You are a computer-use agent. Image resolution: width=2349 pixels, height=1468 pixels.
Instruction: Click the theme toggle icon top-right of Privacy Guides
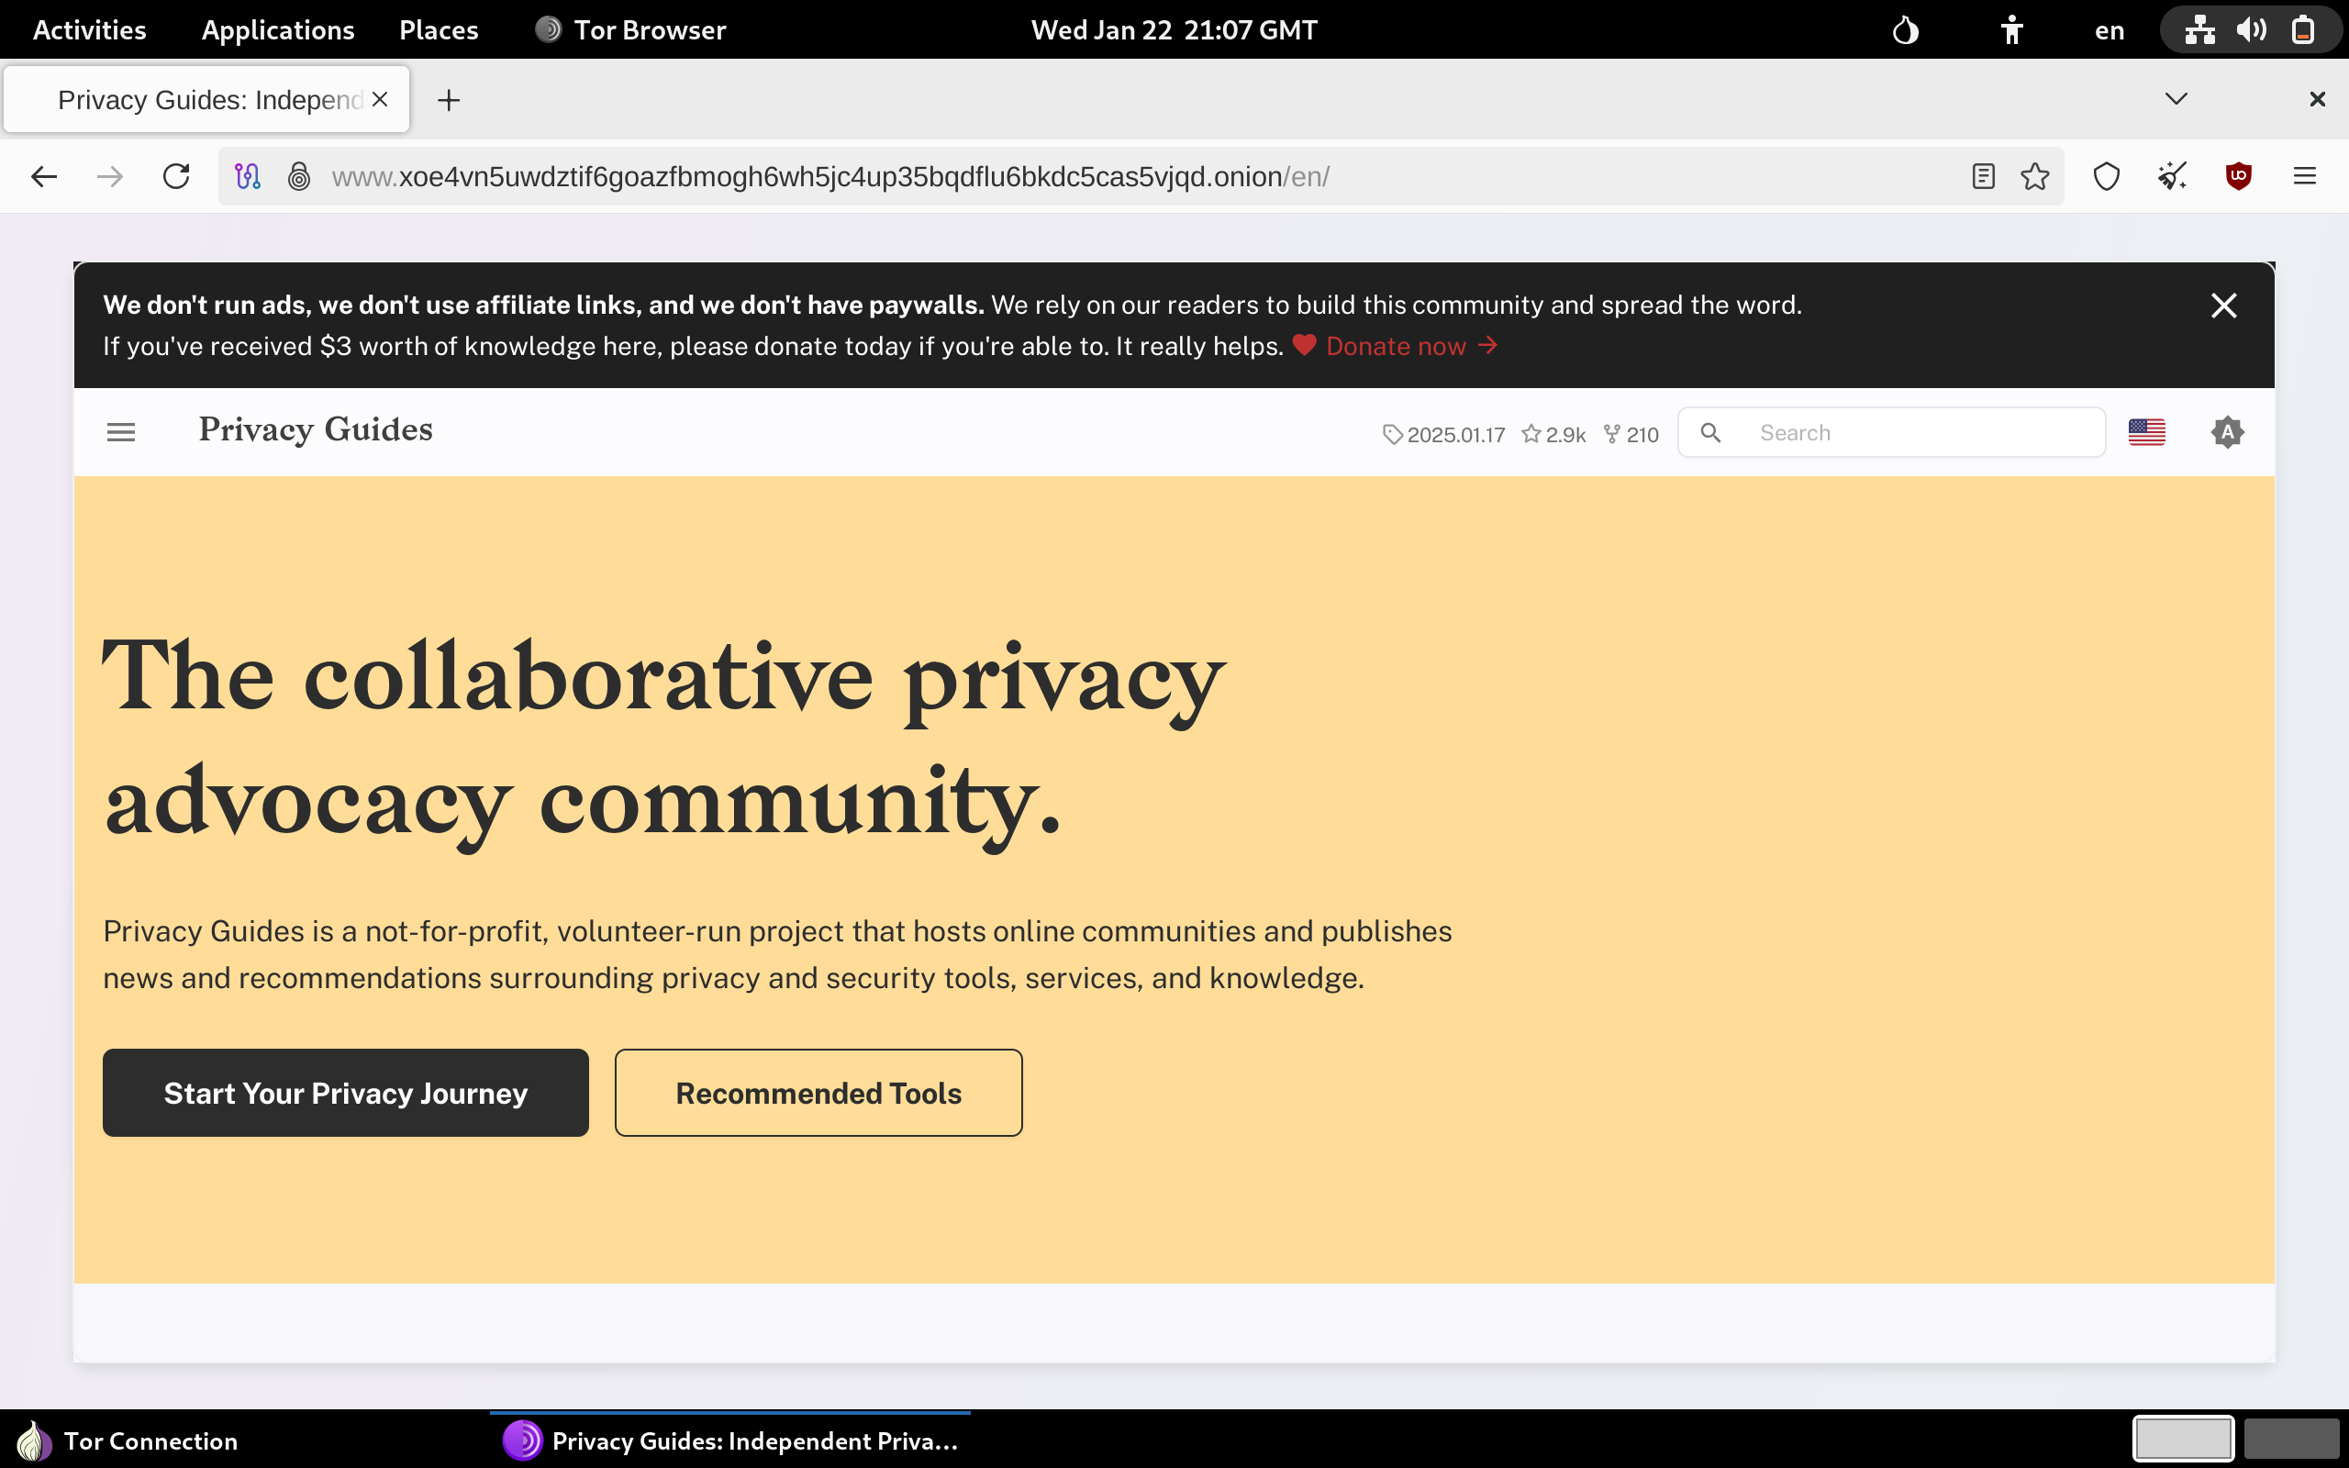click(x=2227, y=431)
